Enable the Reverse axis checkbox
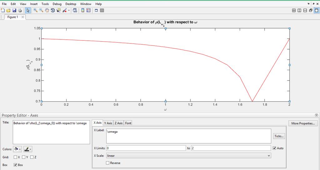Image resolution: width=320 pixels, height=170 pixels. [107, 163]
